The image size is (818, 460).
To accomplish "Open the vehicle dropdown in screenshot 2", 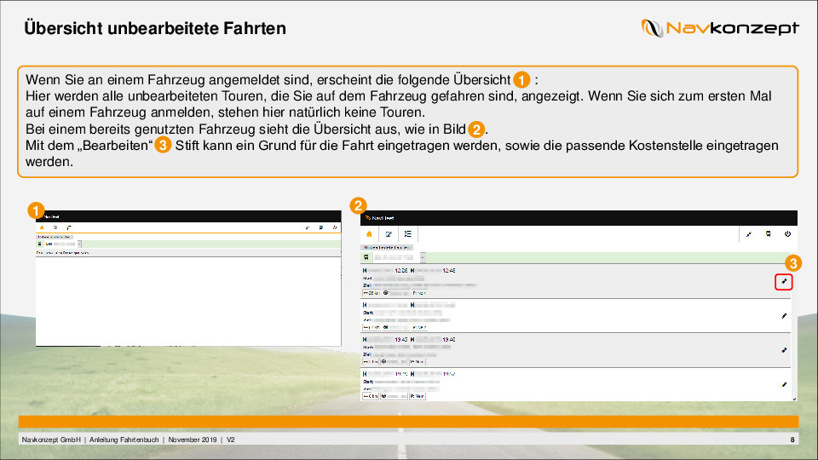I will (423, 256).
